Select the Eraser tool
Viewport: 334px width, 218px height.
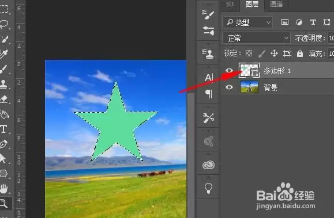pos(3,99)
